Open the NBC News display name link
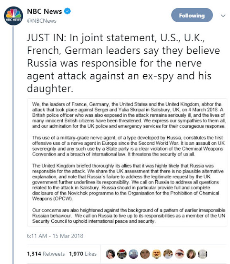The width and height of the screenshot is (230, 264). tap(45, 11)
